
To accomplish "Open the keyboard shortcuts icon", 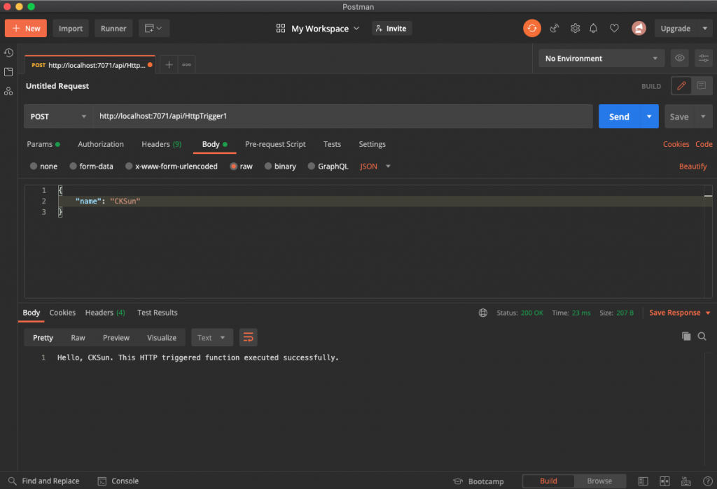I will click(686, 481).
